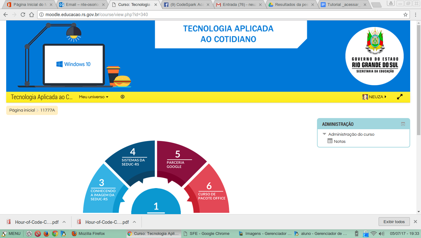Click the Tecnologia Aplicada ao Cotidiano banner title
This screenshot has height=238, width=421.
[228, 34]
